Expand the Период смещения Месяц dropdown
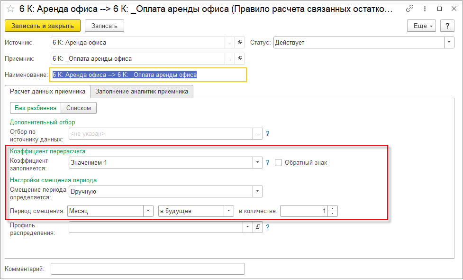Viewport: 463px width, 280px height. [148, 211]
